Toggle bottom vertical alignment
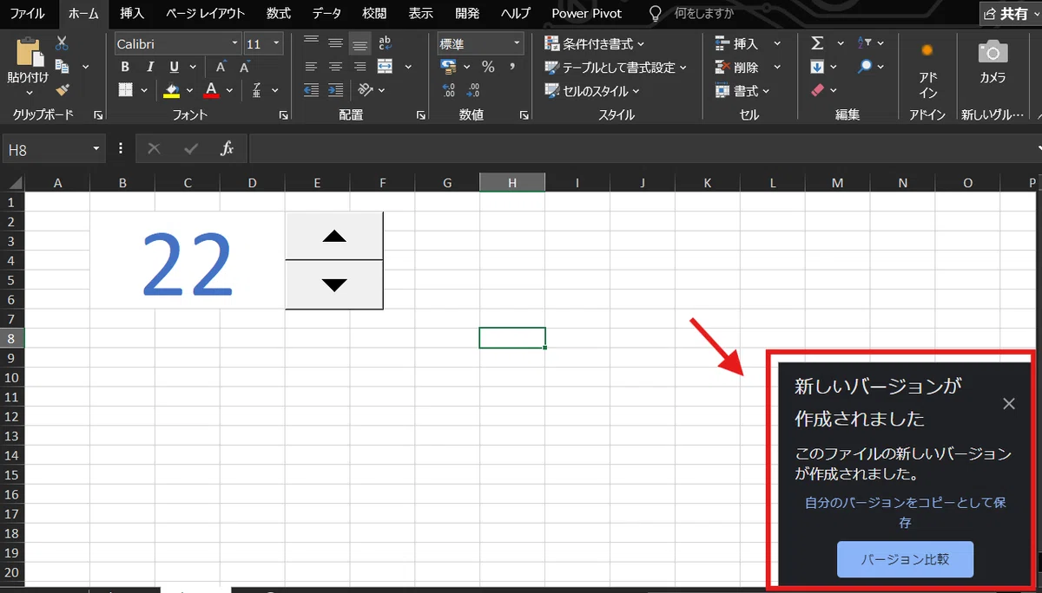This screenshot has height=593, width=1042. (x=359, y=43)
